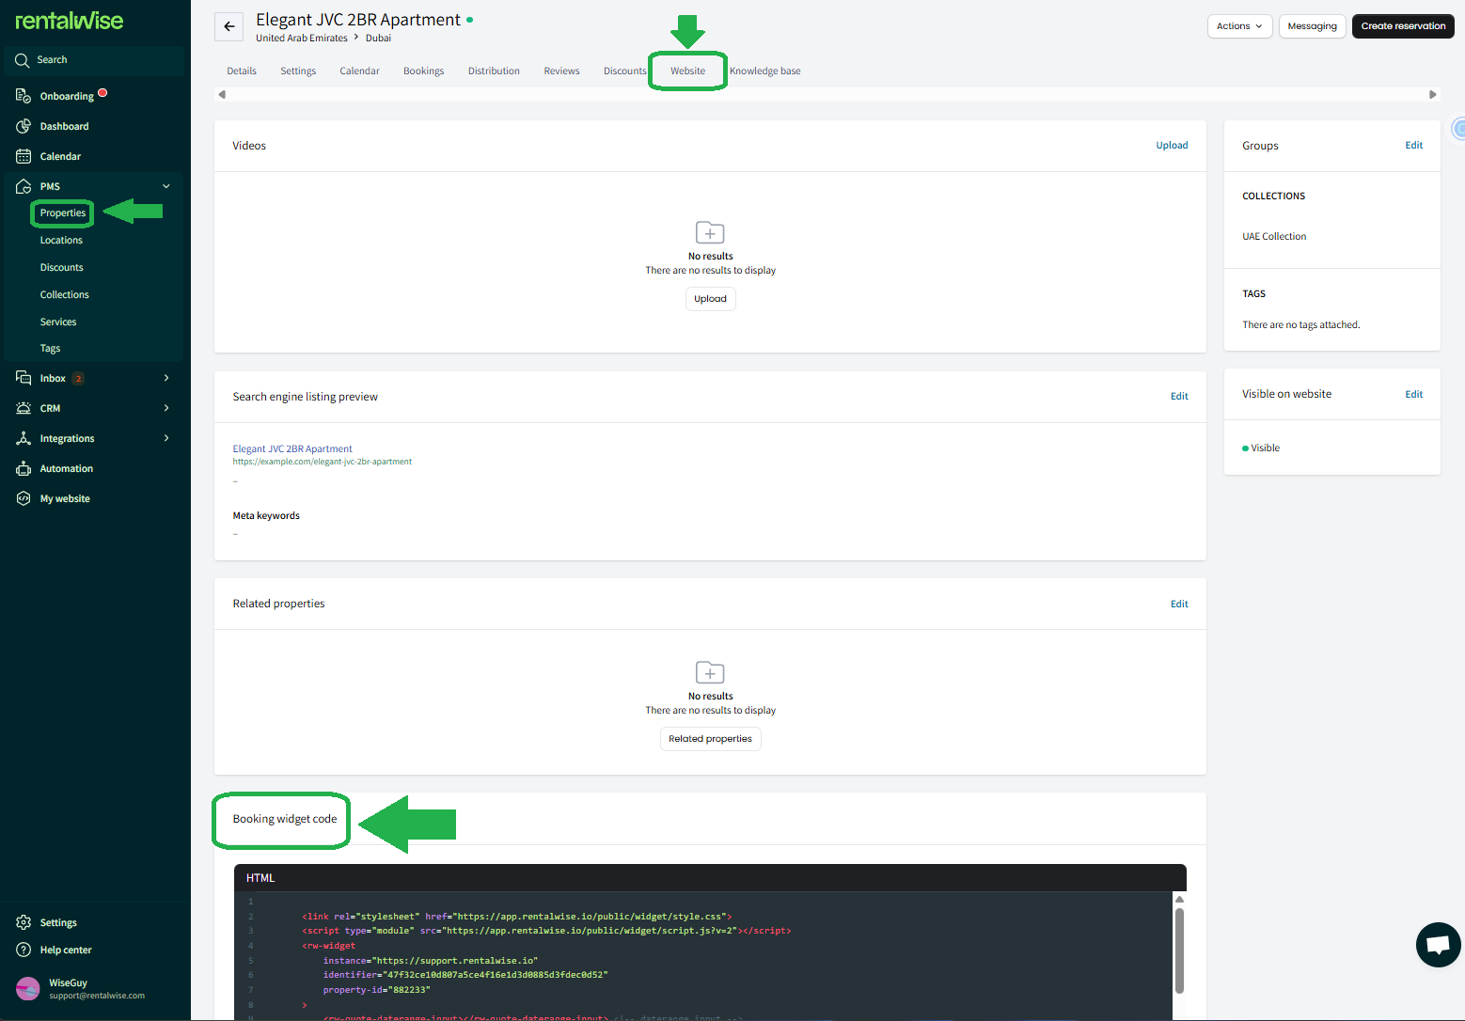Click the Search field in sidebar
The image size is (1465, 1021).
tap(94, 60)
